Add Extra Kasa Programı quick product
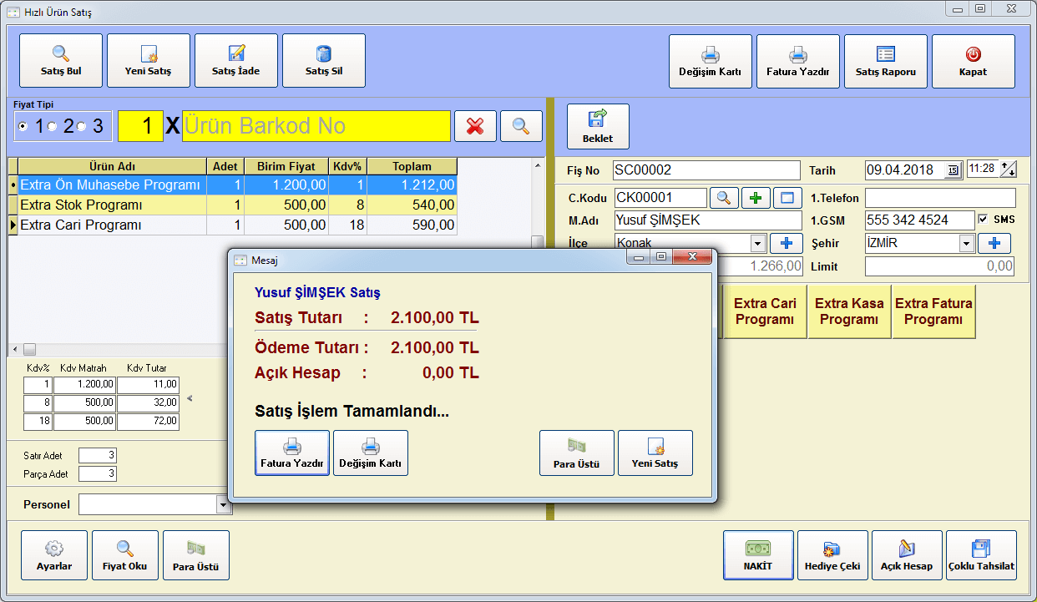Viewport: 1037px width, 602px height. click(x=849, y=311)
